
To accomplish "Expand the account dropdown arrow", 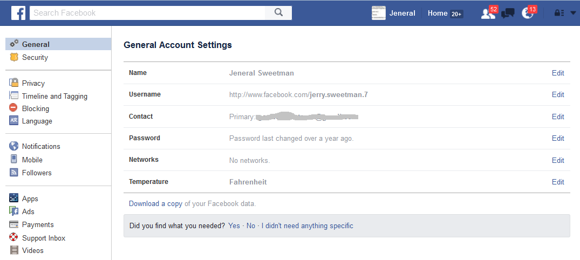I will (x=573, y=13).
